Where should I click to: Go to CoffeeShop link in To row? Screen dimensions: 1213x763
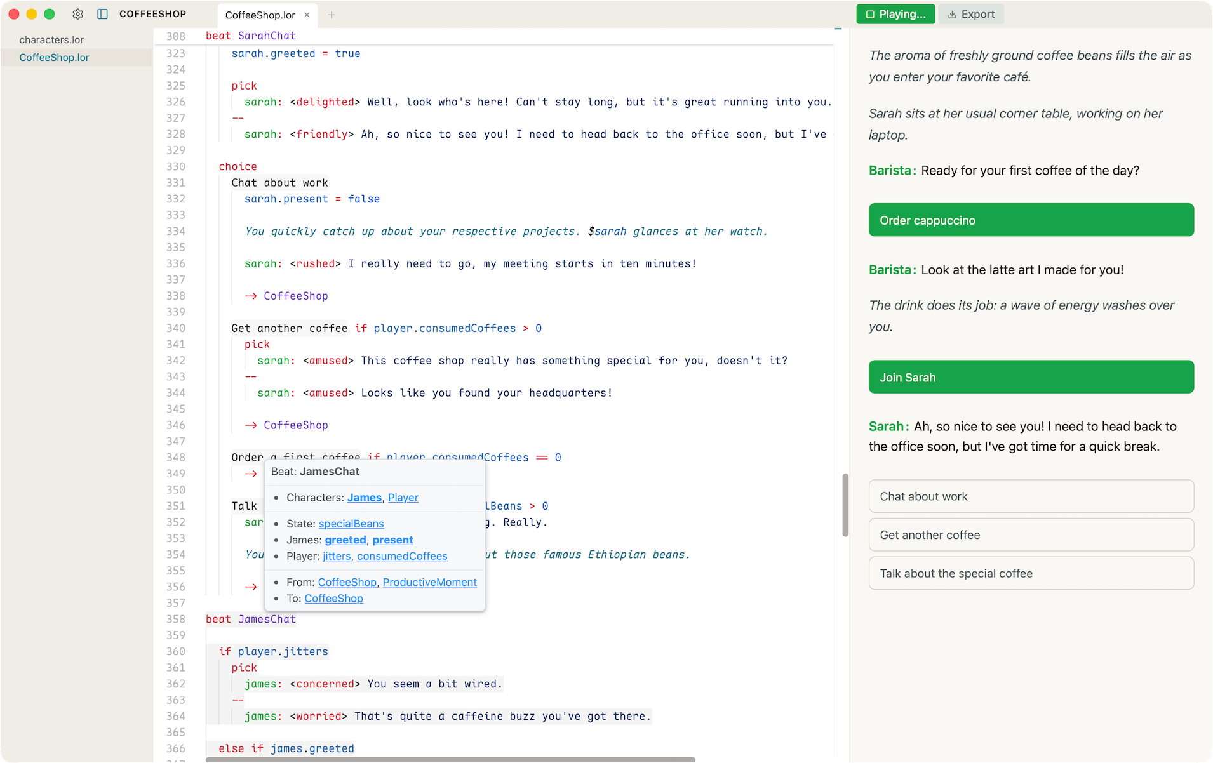pyautogui.click(x=334, y=599)
